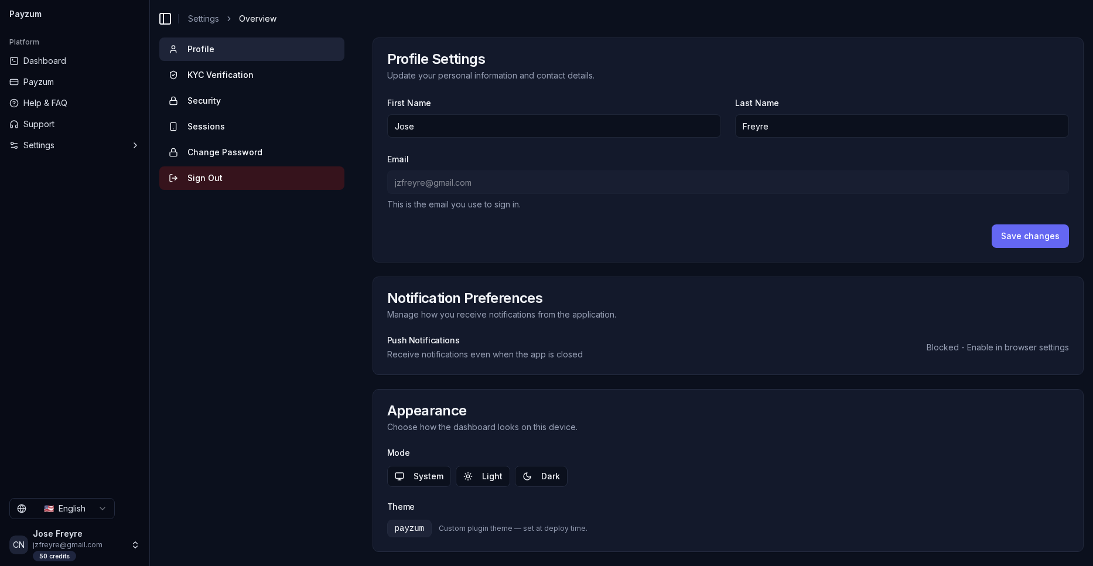Click the Support headset icon
Image resolution: width=1093 pixels, height=566 pixels.
14,124
